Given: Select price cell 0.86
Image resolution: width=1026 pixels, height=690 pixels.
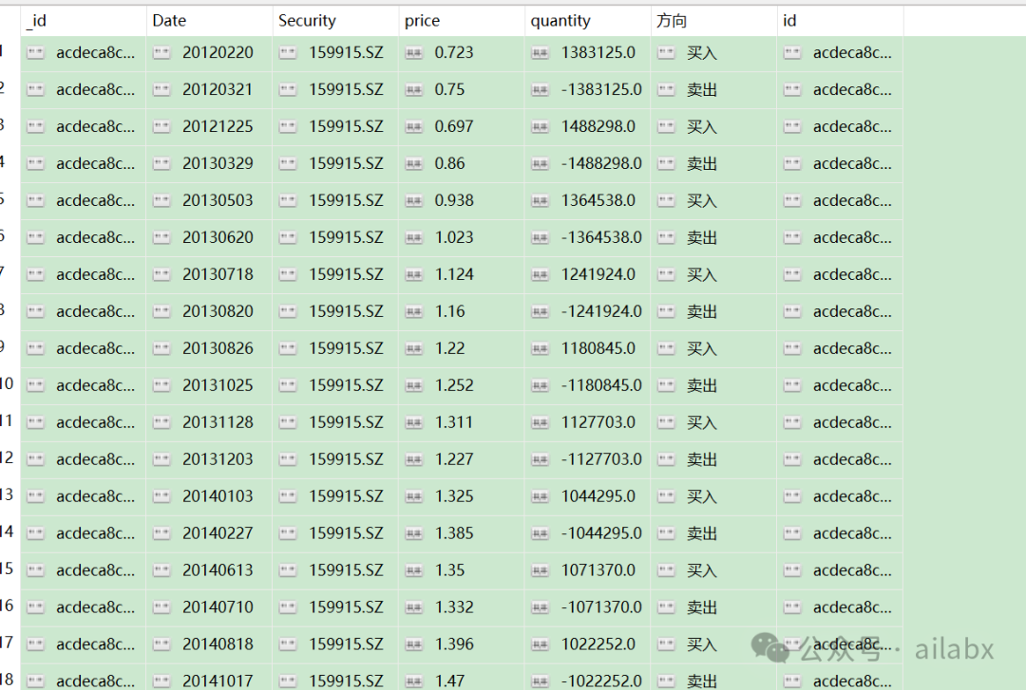Looking at the screenshot, I should pyautogui.click(x=449, y=163).
